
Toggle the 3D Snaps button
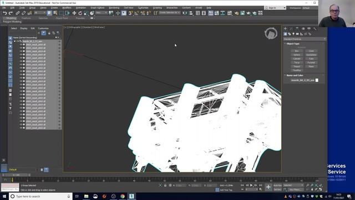tap(130, 13)
